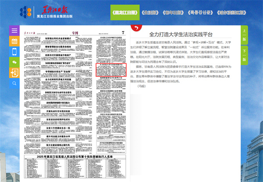Click the green WeChat icon
The height and width of the screenshot is (182, 263).
(14, 62)
